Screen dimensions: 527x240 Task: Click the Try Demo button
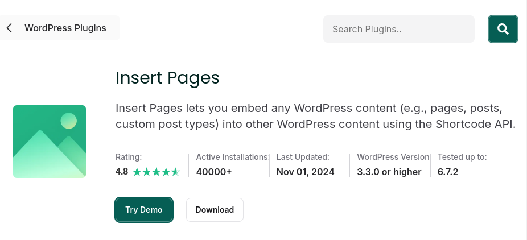[x=144, y=210]
